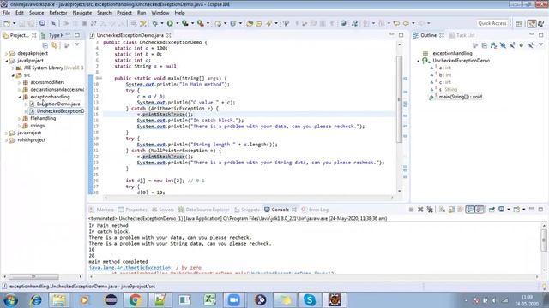Toggle Show Console on Standard Error change
This screenshot has height=308, width=549.
tap(480, 210)
